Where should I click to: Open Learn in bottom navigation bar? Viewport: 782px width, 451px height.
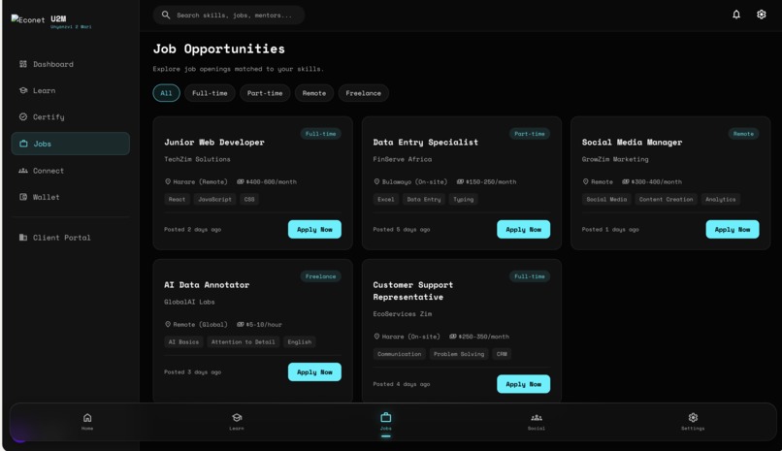[237, 421]
